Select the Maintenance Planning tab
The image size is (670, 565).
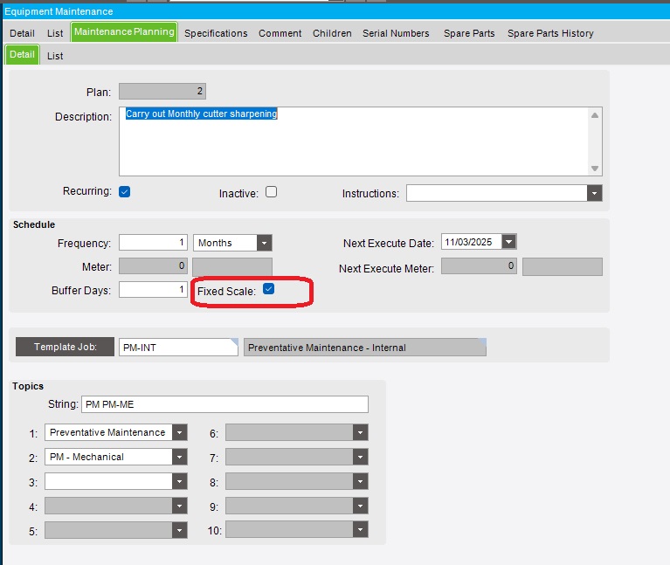pyautogui.click(x=124, y=32)
